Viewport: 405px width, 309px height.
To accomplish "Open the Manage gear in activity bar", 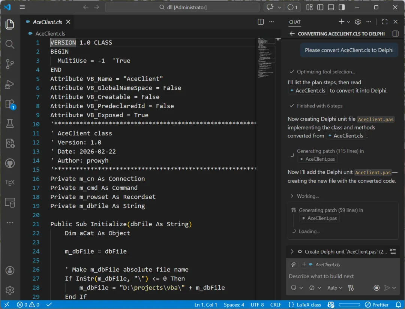I will [10, 290].
